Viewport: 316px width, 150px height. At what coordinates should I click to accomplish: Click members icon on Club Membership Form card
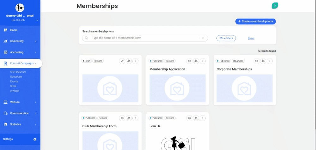(x=129, y=118)
